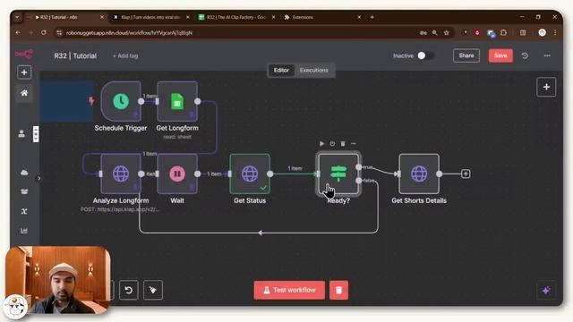Image resolution: width=573 pixels, height=322 pixels.
Task: Open Chrome three-dot menu
Action: [555, 32]
